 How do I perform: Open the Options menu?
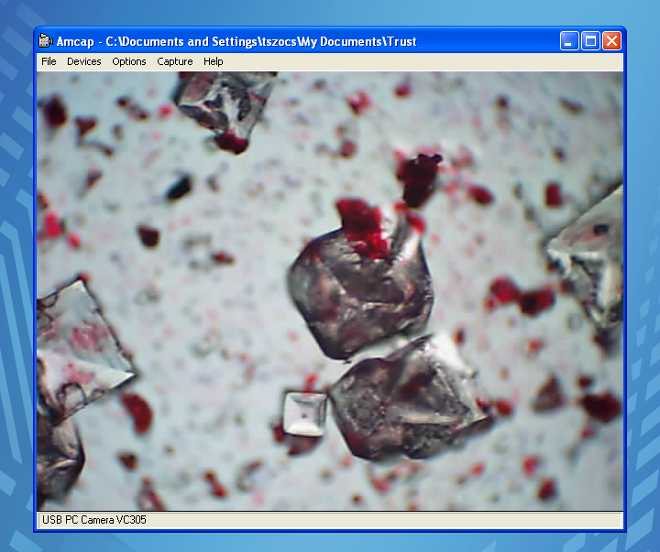click(129, 61)
